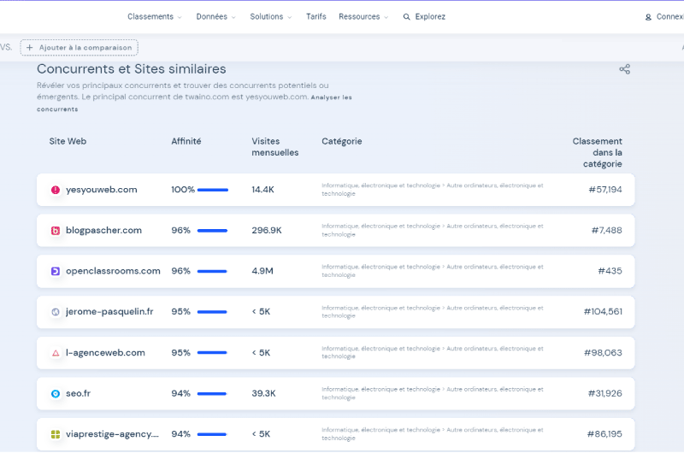
Task: Click the user account icon beside Connexion
Action: pyautogui.click(x=648, y=17)
